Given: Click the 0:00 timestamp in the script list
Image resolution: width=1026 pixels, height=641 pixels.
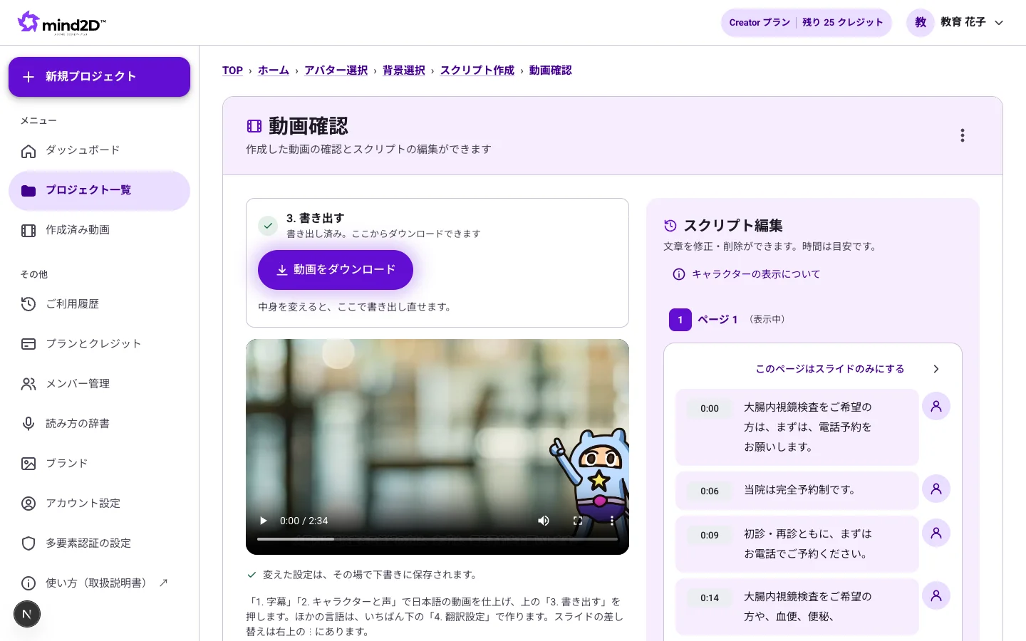Looking at the screenshot, I should 710,409.
